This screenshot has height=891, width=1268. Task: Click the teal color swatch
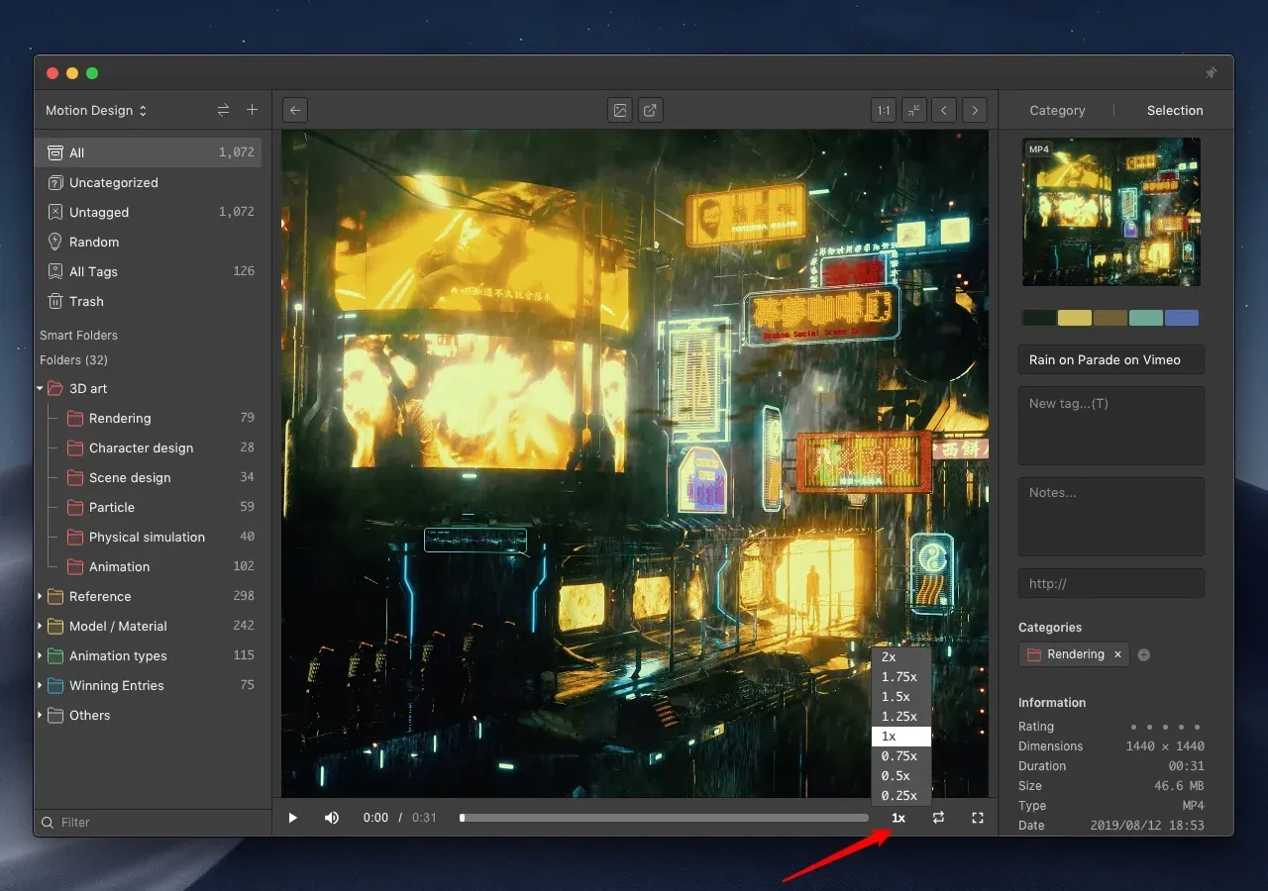pos(1146,318)
